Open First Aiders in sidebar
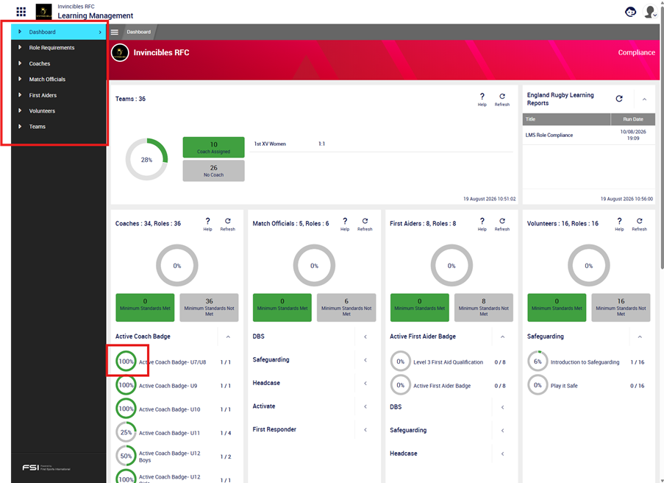This screenshot has width=664, height=483. [58, 96]
